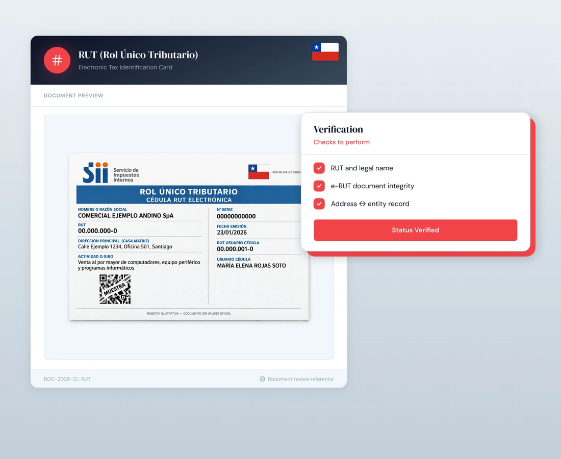
Task: Click the user RUT value 00.000.001-0
Action: pyautogui.click(x=235, y=249)
